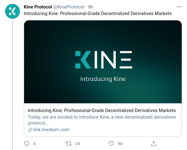
Task: Click the retweet arrows icon
Action: point(68,143)
